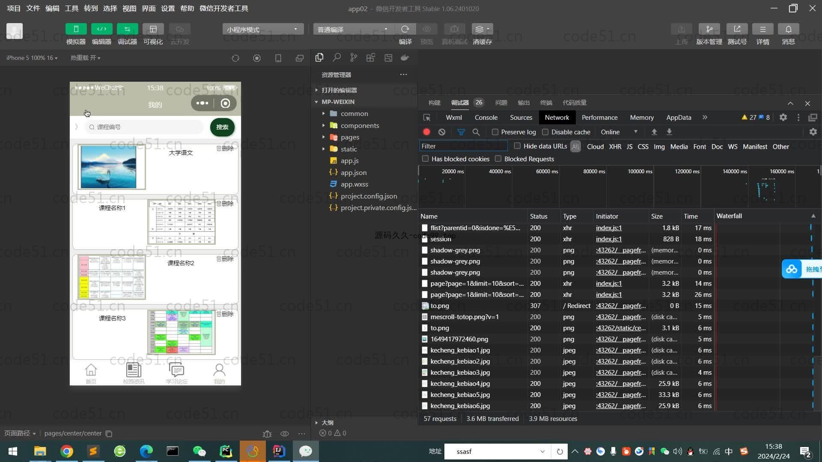The height and width of the screenshot is (462, 822).
Task: Expand the common folder
Action: pos(354,114)
